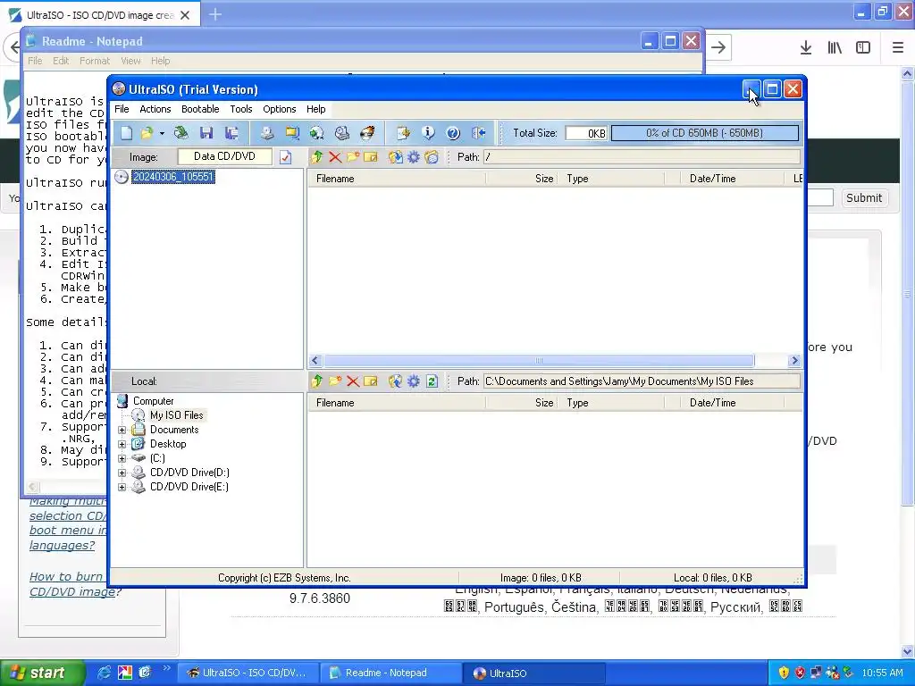915x686 pixels.
Task: Click the Open image folder icon
Action: 147,133
